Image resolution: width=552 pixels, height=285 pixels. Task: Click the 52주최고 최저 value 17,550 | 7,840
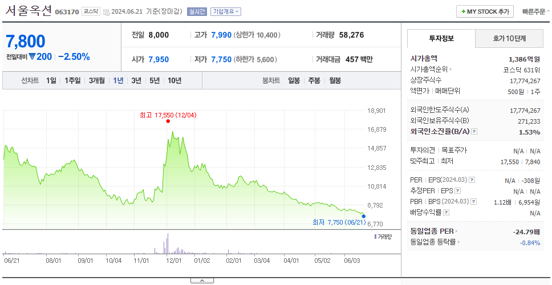[520, 162]
